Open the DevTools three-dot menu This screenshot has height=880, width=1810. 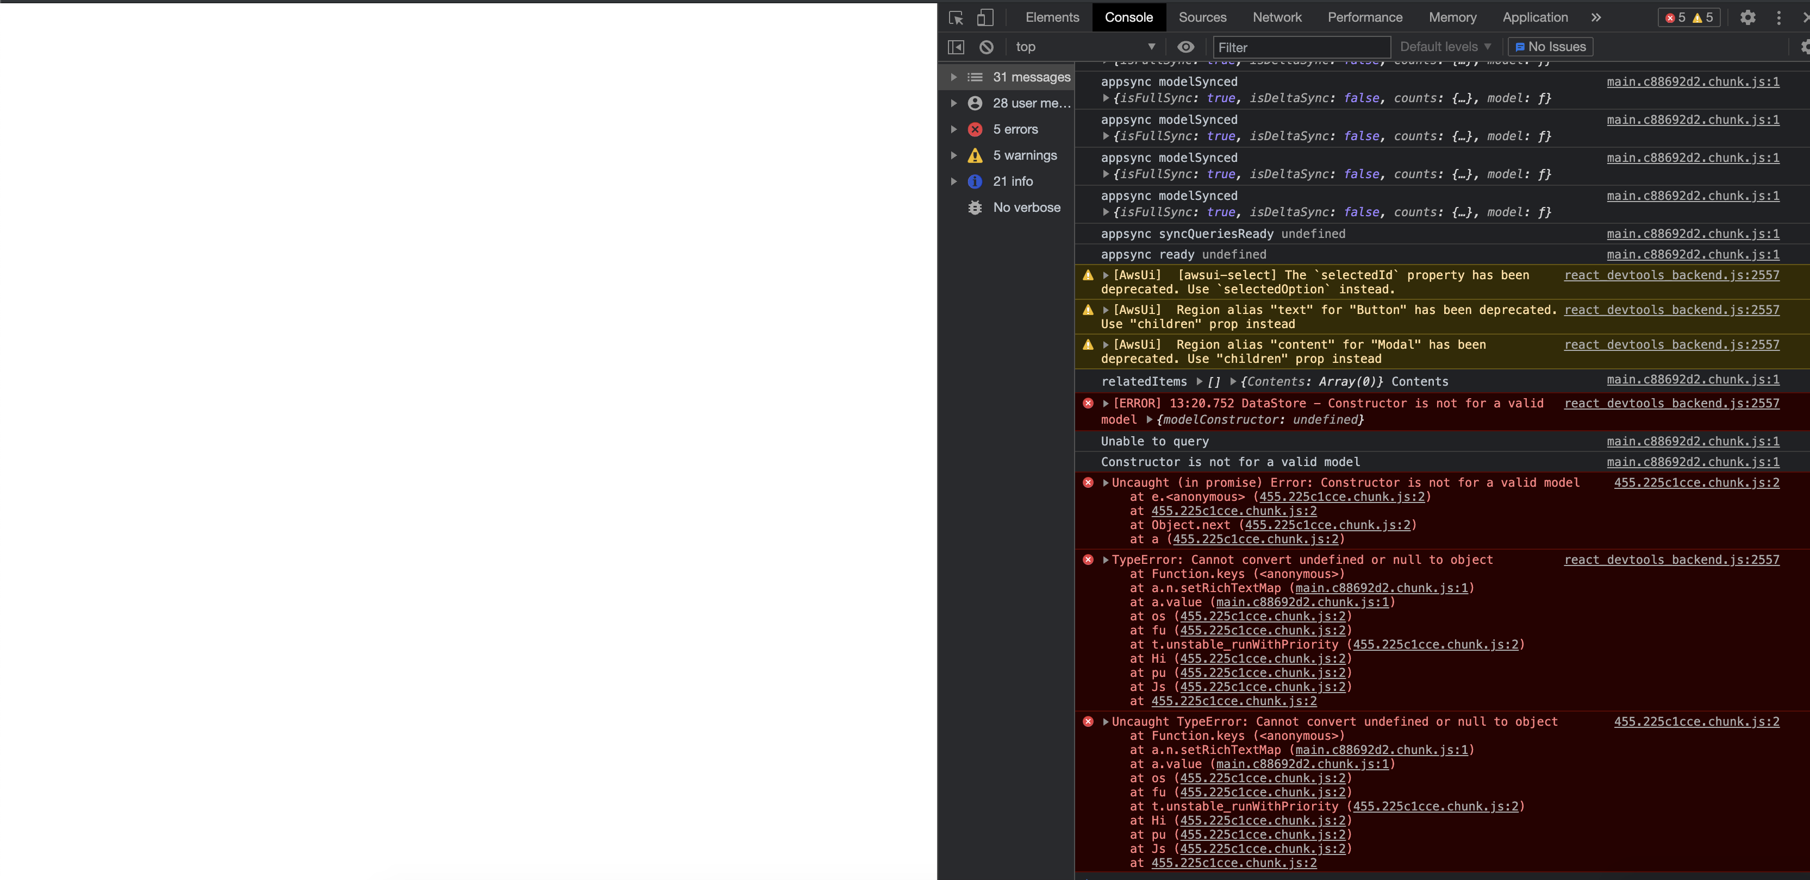(x=1779, y=17)
